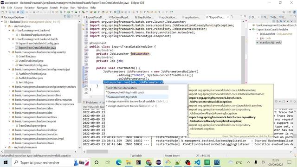The image size is (297, 167).
Task: Collapse bank.managment.backend.config.security package
Action: pyautogui.click(x=9, y=52)
